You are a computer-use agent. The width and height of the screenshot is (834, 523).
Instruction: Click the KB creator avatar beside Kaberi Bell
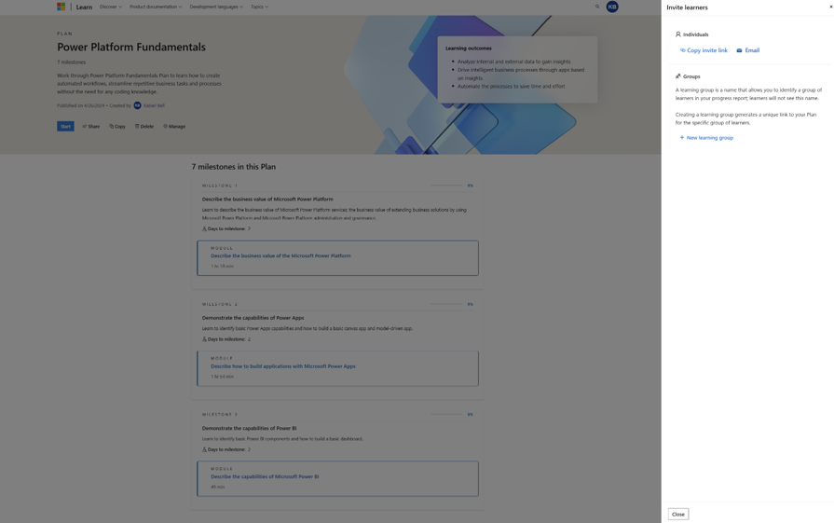pos(137,105)
